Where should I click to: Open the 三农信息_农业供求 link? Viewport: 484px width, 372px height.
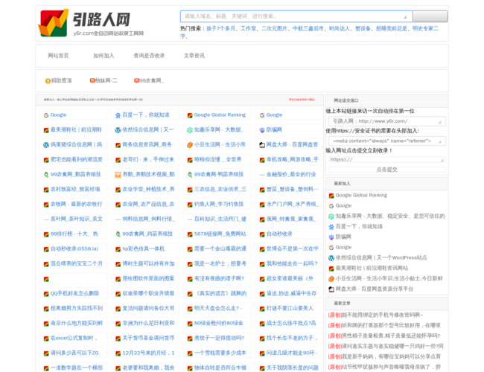click(x=220, y=189)
